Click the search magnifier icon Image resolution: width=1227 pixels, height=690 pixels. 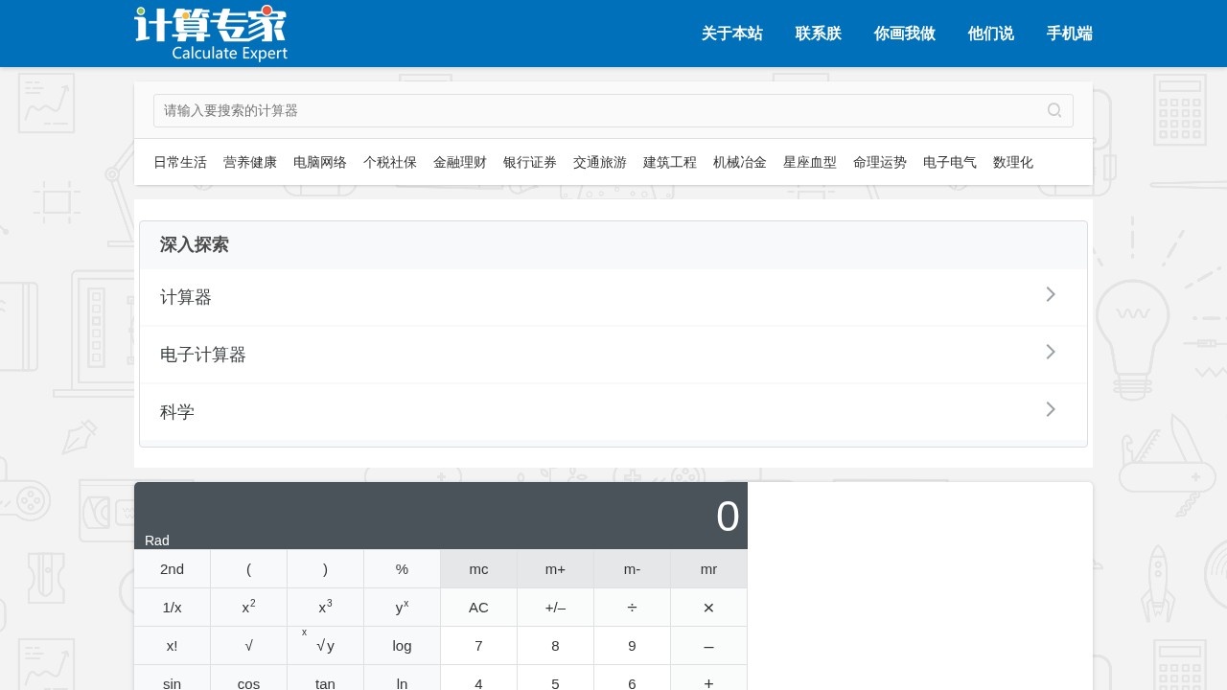click(1054, 110)
